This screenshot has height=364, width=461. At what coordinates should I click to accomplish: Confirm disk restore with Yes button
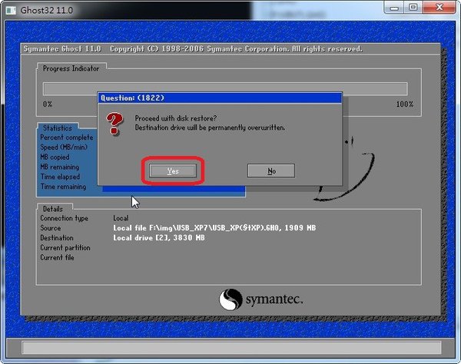pyautogui.click(x=173, y=170)
